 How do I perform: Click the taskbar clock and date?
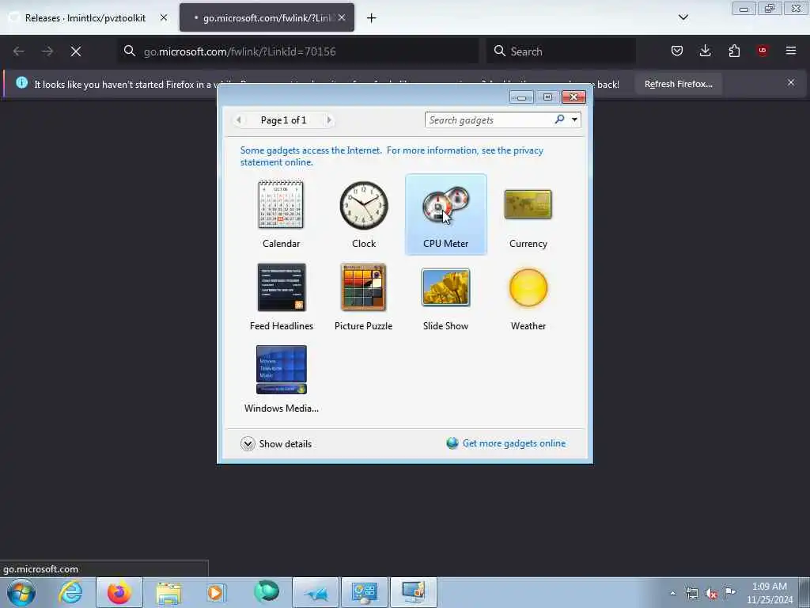[769, 593]
